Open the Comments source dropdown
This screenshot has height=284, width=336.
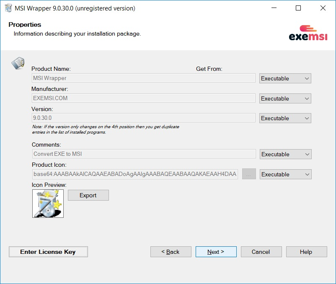click(x=285, y=154)
